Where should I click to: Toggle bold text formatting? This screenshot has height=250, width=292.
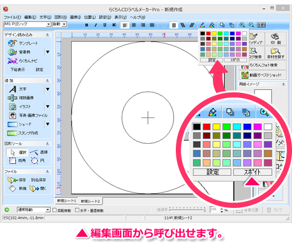pyautogui.click(x=87, y=25)
